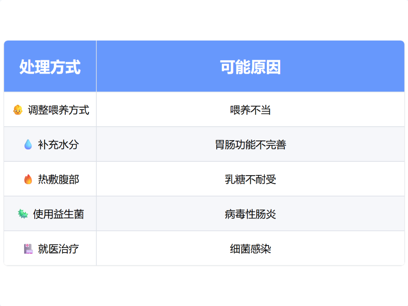Click the fire flame icon
The height and width of the screenshot is (306, 408).
pos(28,179)
